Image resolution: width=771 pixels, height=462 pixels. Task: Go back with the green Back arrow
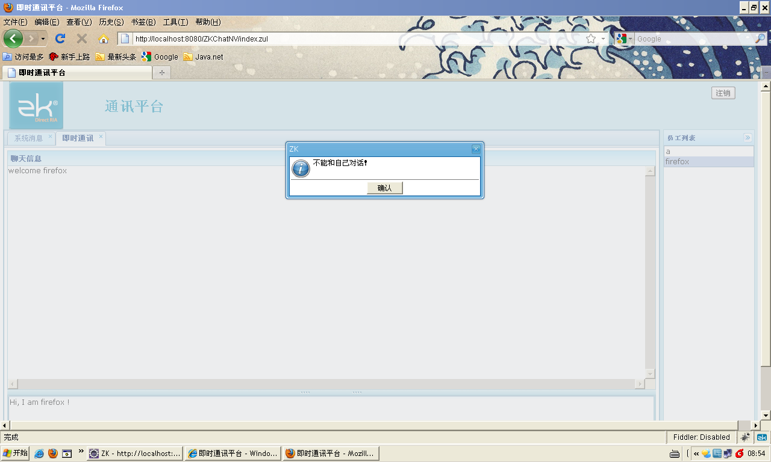pos(13,38)
